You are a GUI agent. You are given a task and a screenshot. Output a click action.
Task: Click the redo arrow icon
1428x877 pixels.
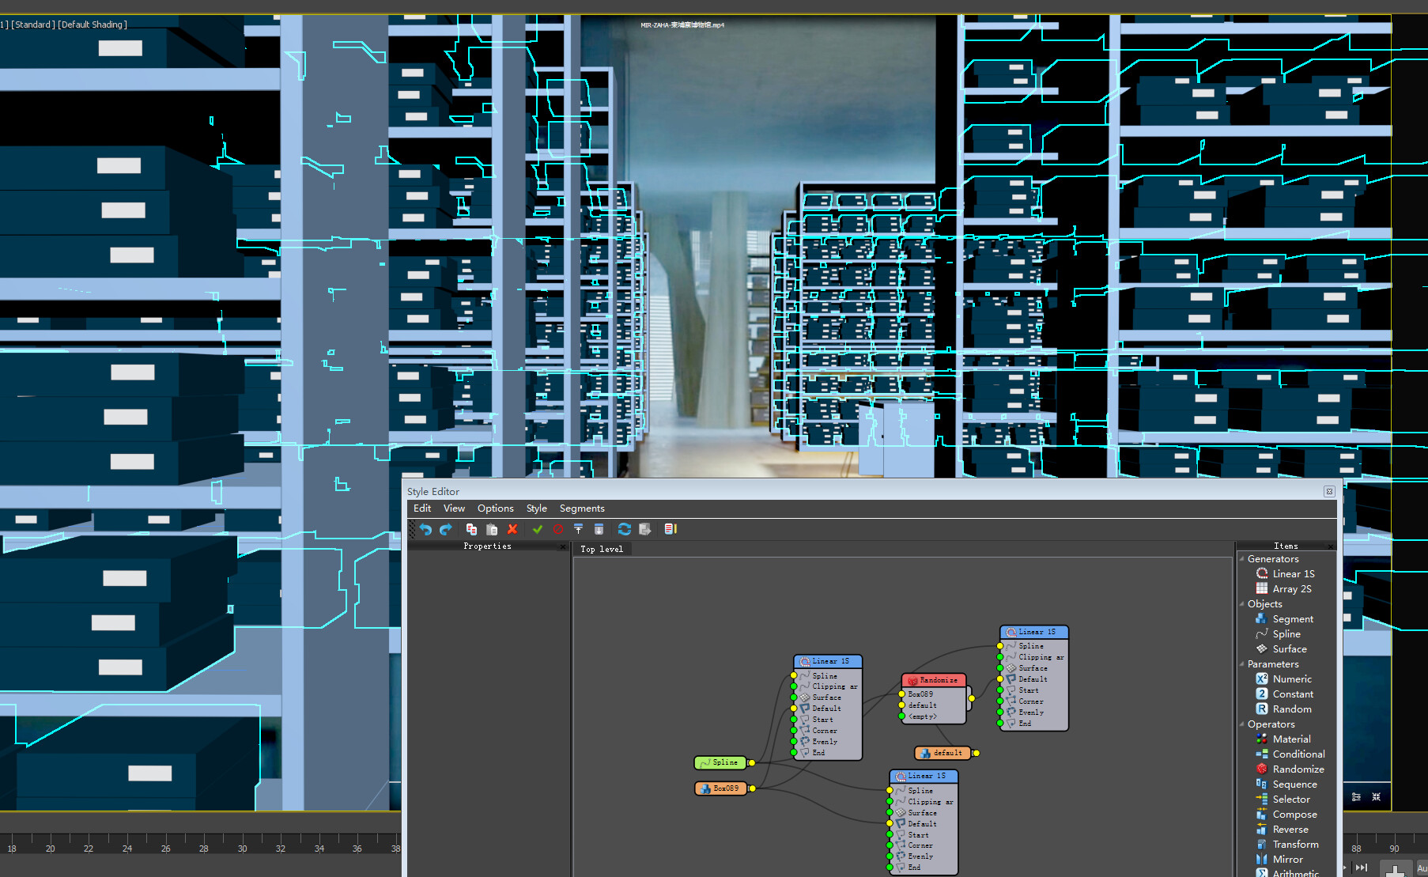coord(446,529)
